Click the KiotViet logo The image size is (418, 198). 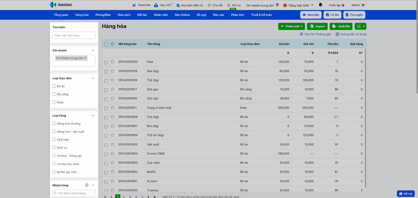click(x=61, y=5)
